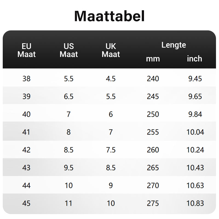This screenshot has height=219, width=219.
Task: Select the US Maat column header
Action: tap(69, 50)
